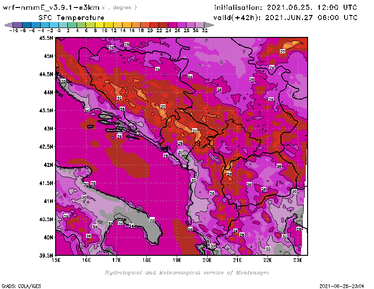The height and width of the screenshot is (289, 374).
Task: Click the purple -10 to -8 legend swatch
Action: pos(17,24)
